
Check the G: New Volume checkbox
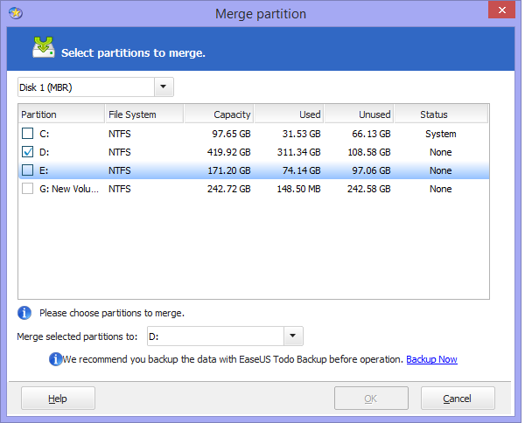[27, 189]
